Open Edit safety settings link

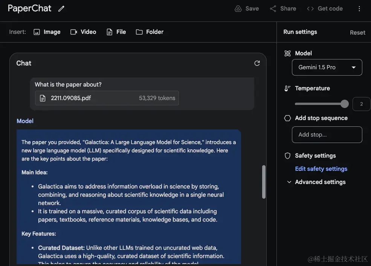click(x=321, y=169)
